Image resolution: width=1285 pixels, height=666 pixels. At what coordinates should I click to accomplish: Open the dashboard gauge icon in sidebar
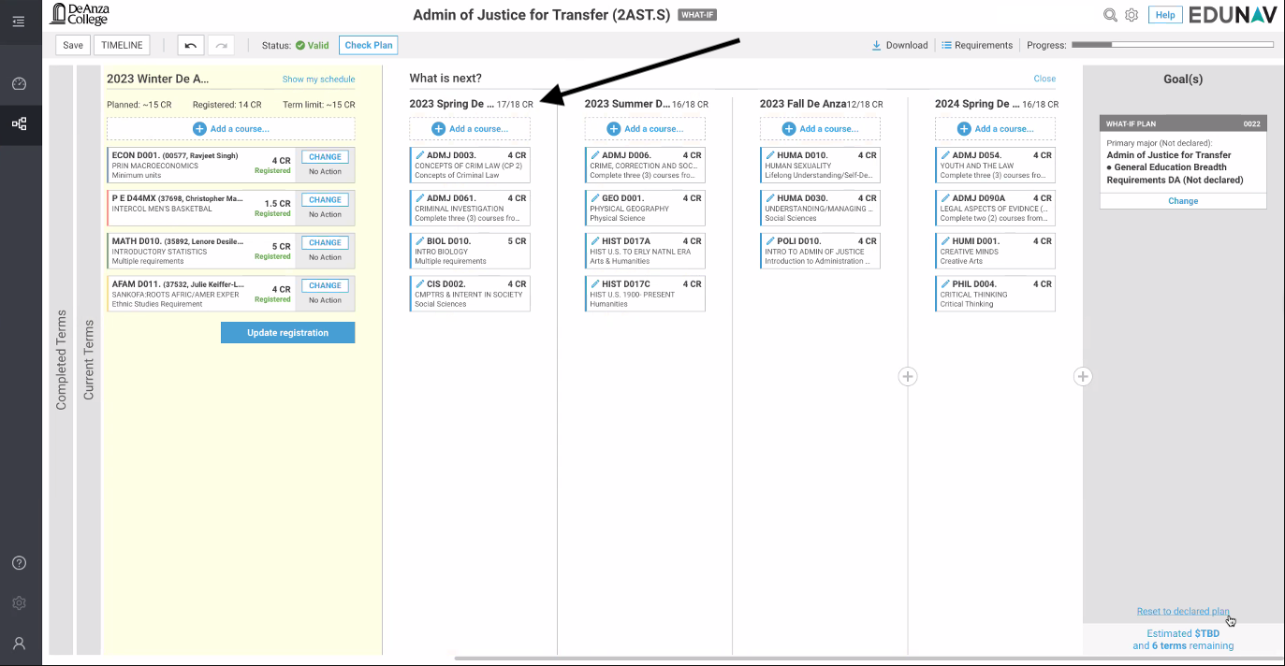19,83
